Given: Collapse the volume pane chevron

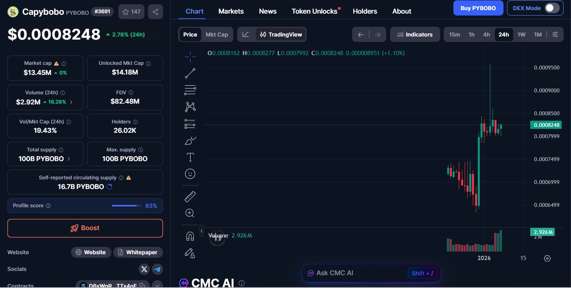Looking at the screenshot, I should pyautogui.click(x=201, y=231).
